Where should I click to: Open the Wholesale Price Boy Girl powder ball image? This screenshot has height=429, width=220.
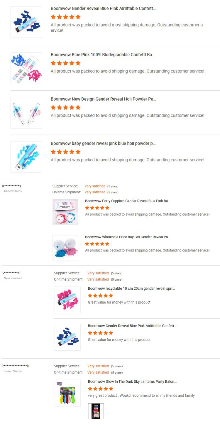pos(65,248)
